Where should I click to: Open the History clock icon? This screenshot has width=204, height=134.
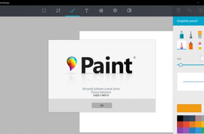click(x=201, y=10)
